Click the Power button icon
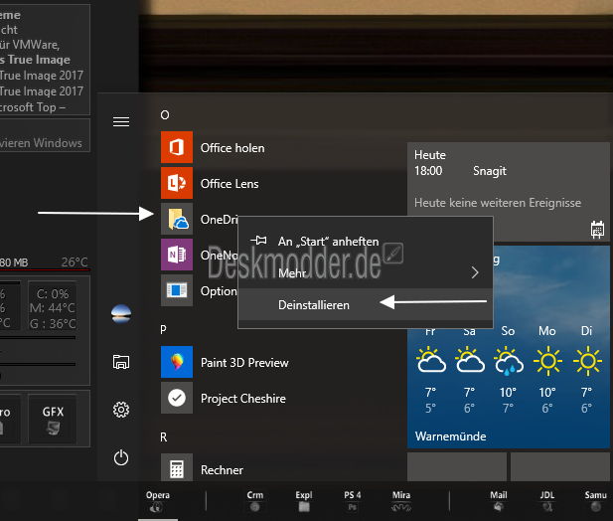The image size is (613, 521). [x=121, y=457]
